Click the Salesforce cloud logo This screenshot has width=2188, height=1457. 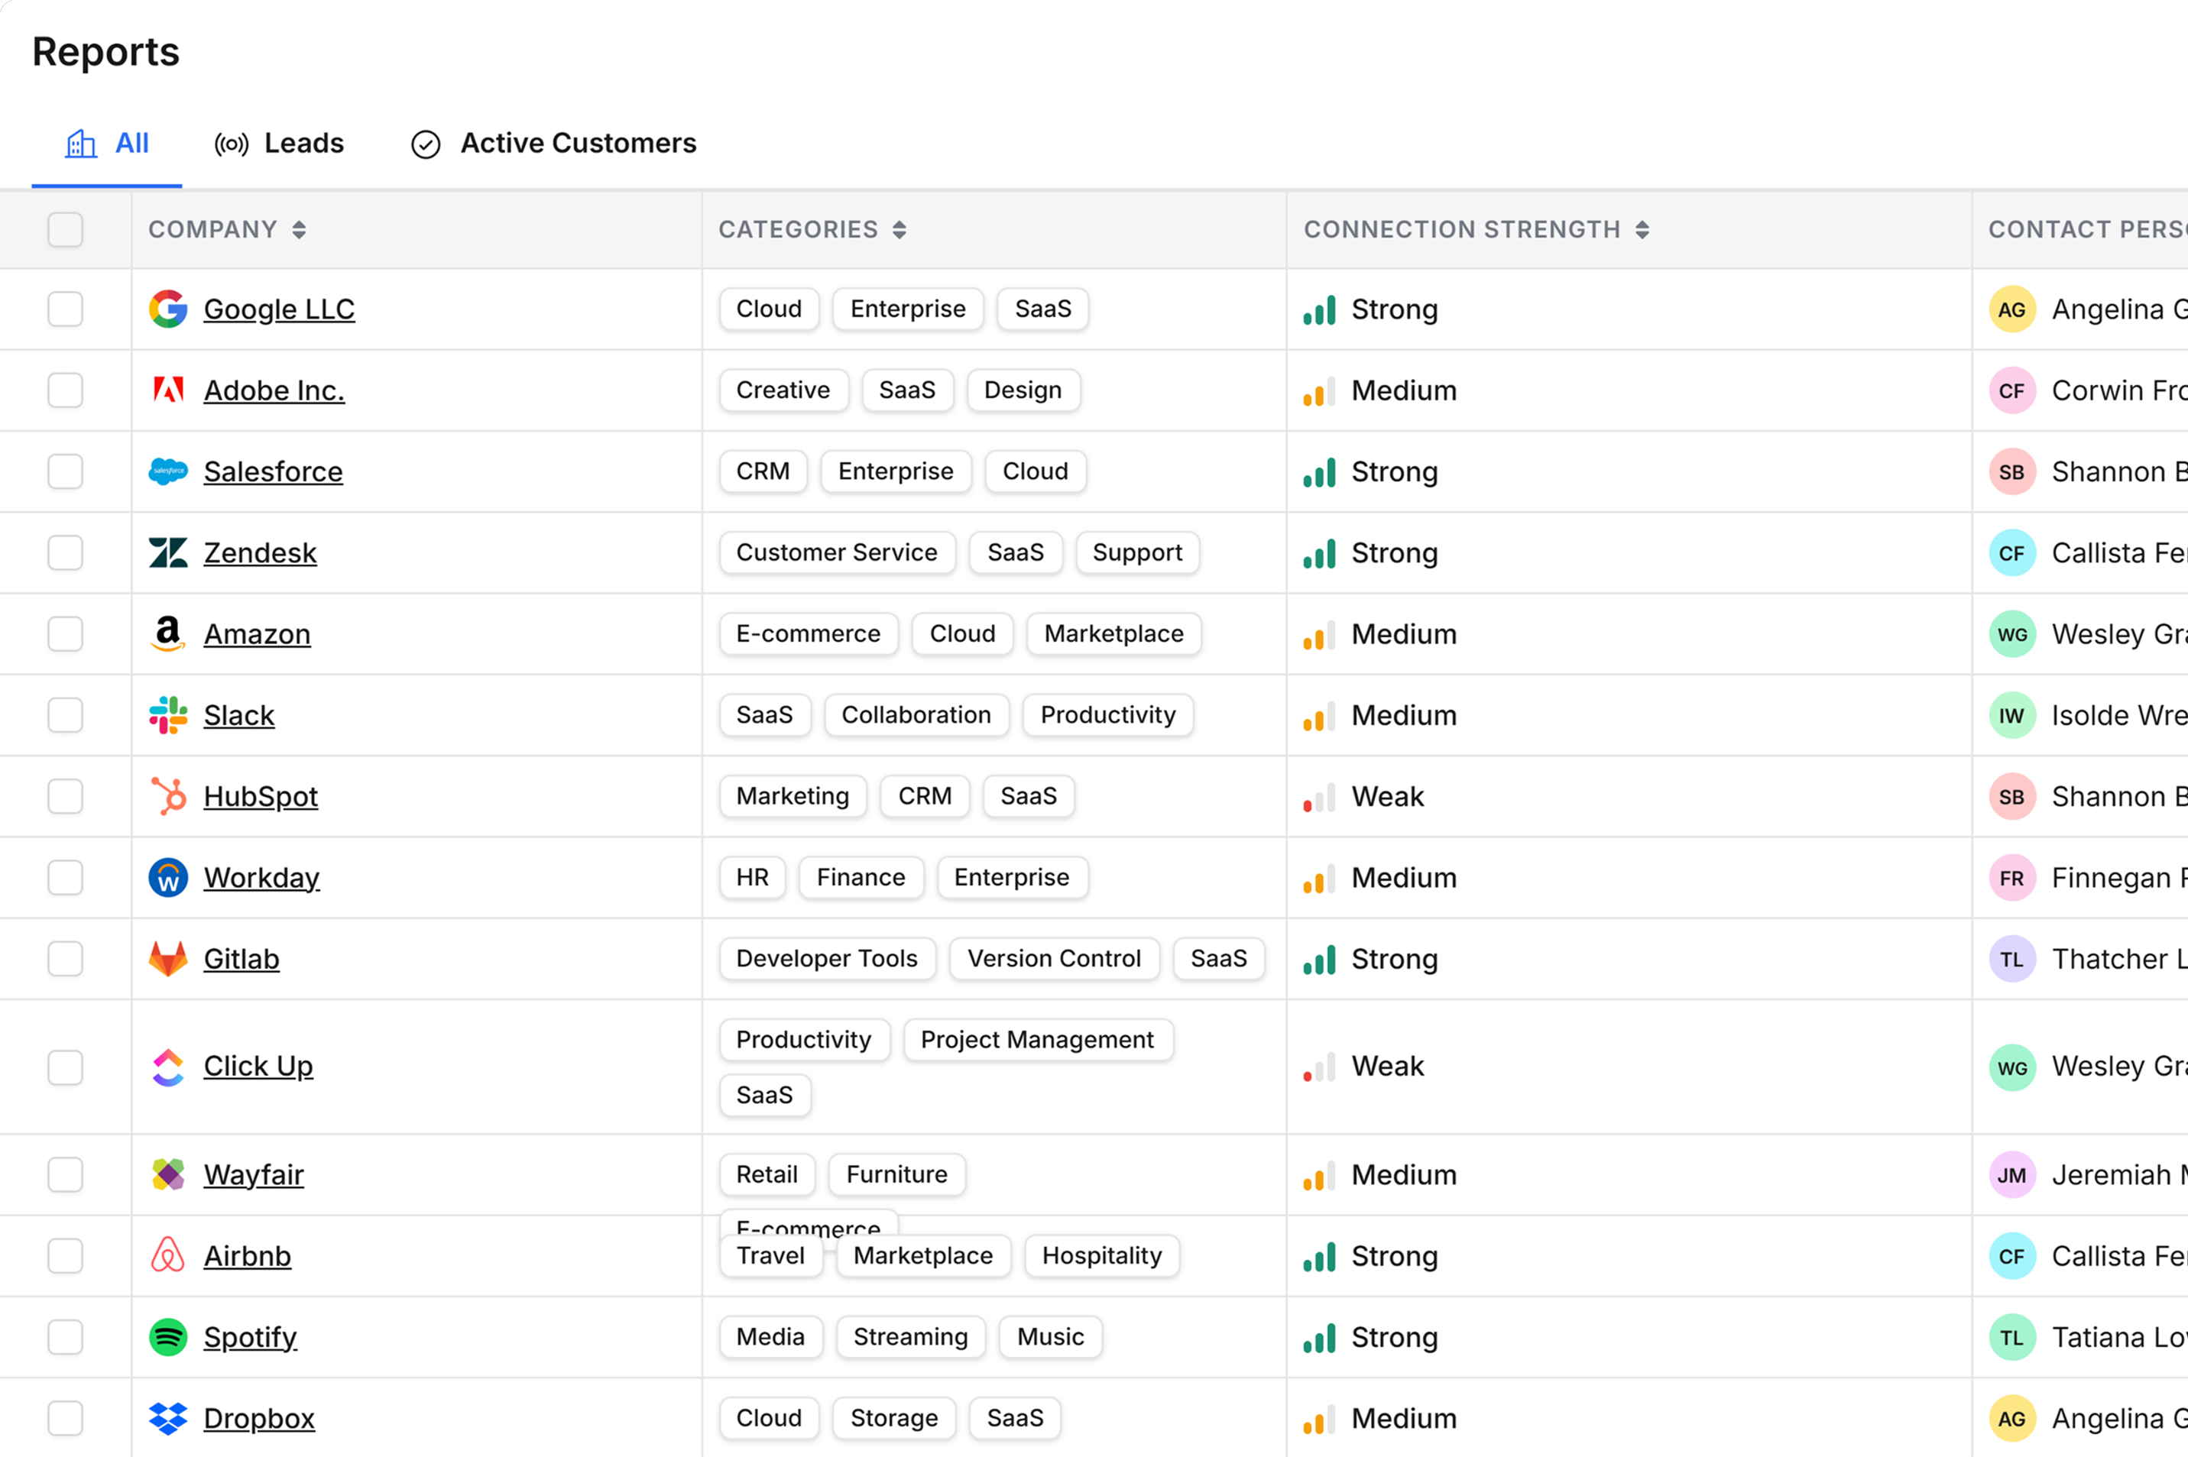click(168, 472)
